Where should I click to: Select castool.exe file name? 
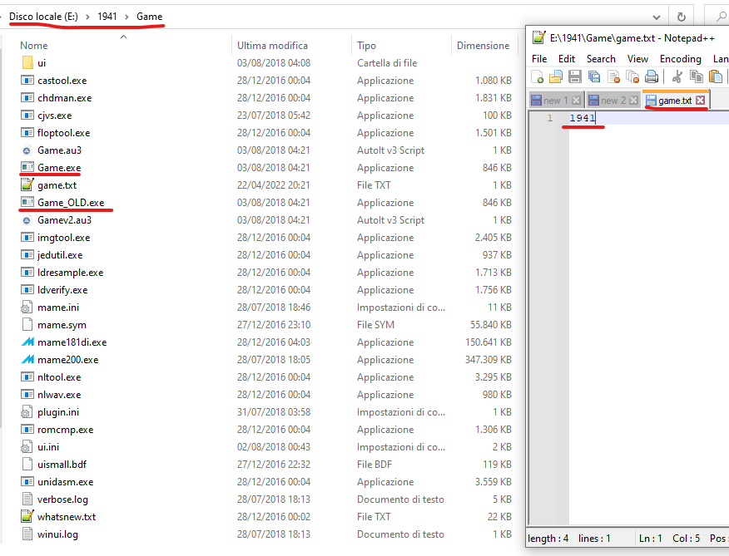tap(62, 81)
